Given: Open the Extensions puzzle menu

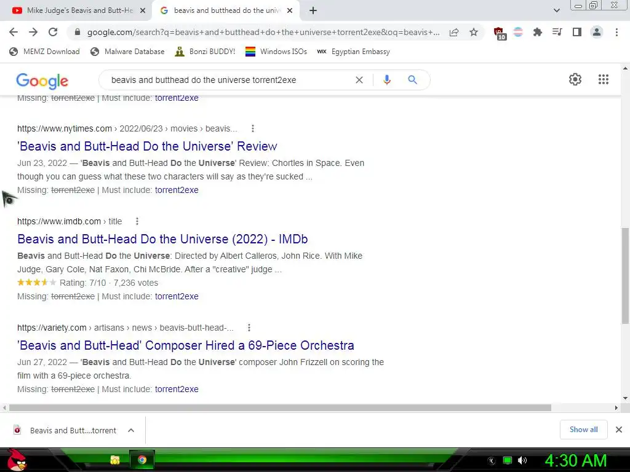Looking at the screenshot, I should (537, 32).
